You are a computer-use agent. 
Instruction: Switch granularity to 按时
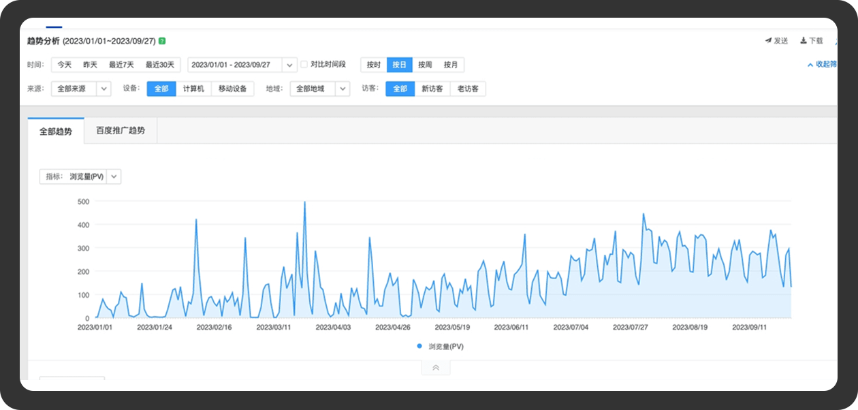pos(373,65)
